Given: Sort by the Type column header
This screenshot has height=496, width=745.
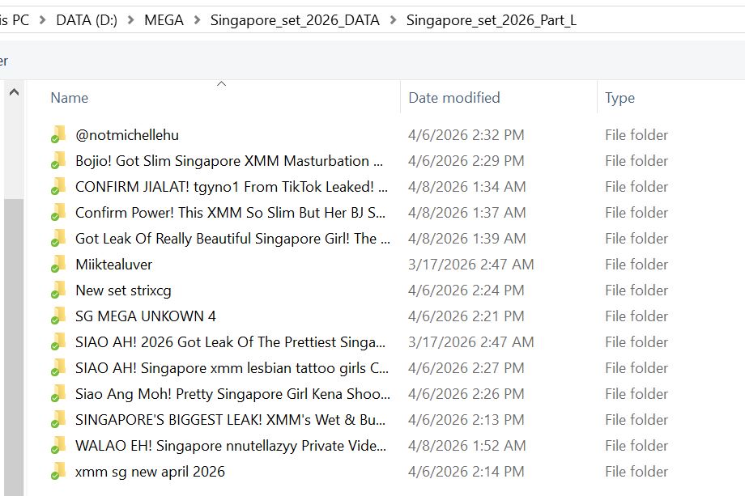Looking at the screenshot, I should pyautogui.click(x=619, y=98).
